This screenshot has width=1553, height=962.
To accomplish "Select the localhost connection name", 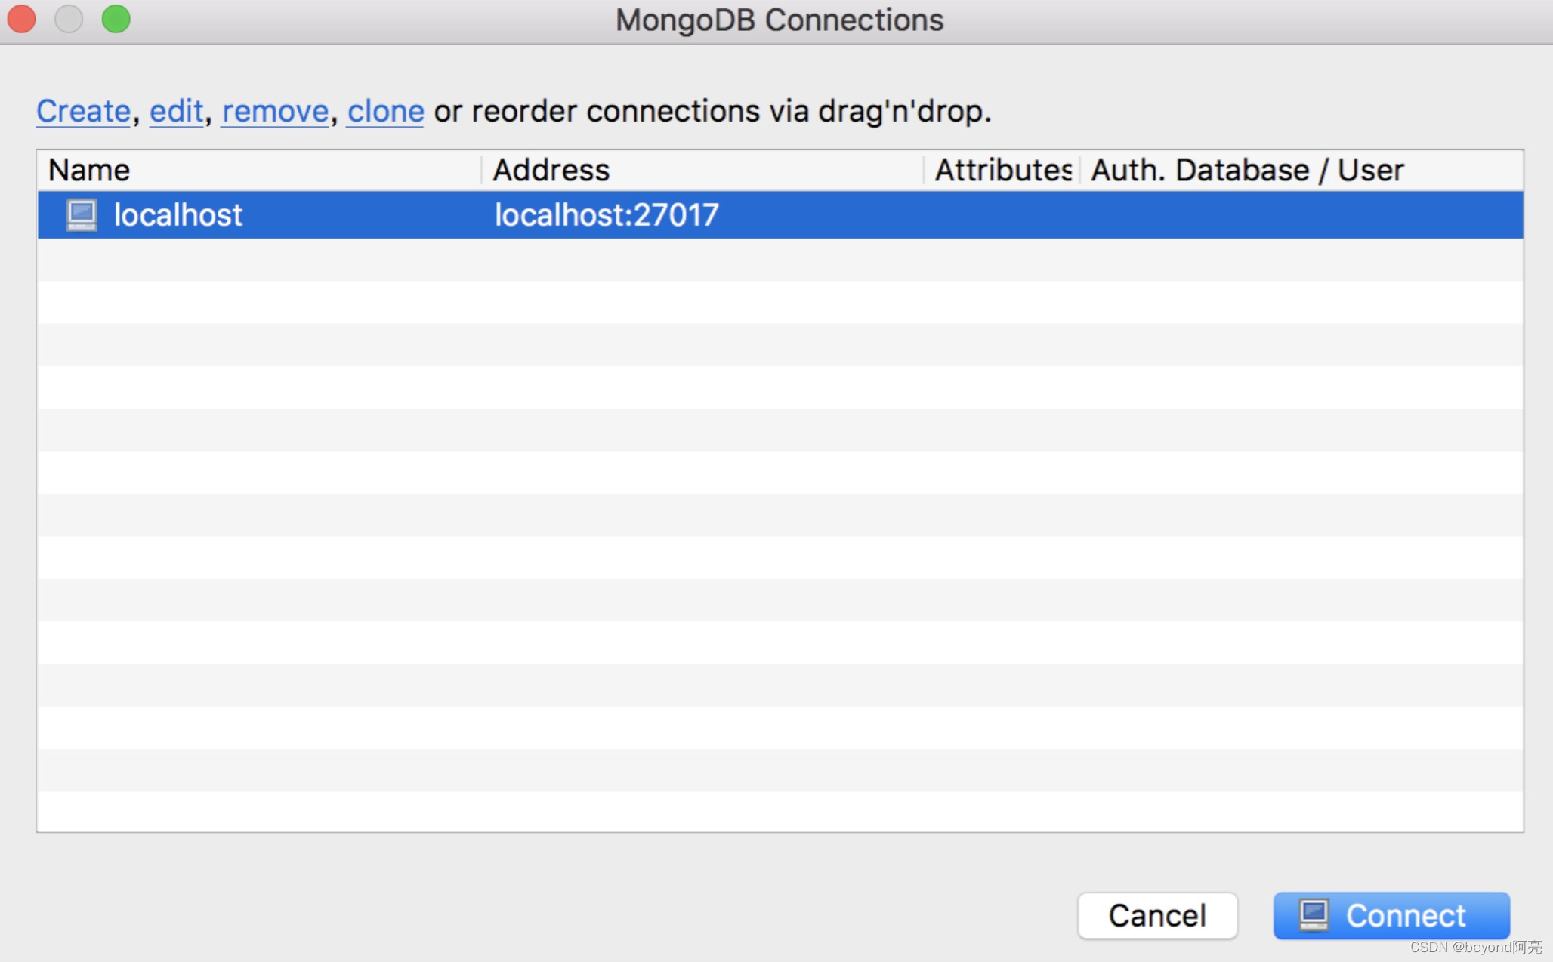I will point(178,215).
